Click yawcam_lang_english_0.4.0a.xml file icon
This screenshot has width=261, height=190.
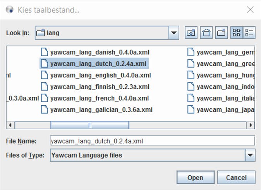point(45,75)
